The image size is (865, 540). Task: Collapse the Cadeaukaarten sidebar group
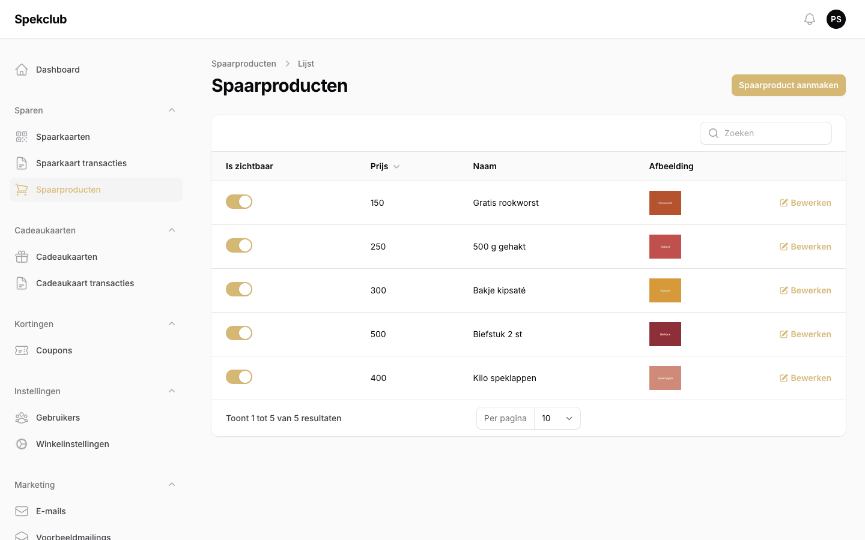point(172,230)
